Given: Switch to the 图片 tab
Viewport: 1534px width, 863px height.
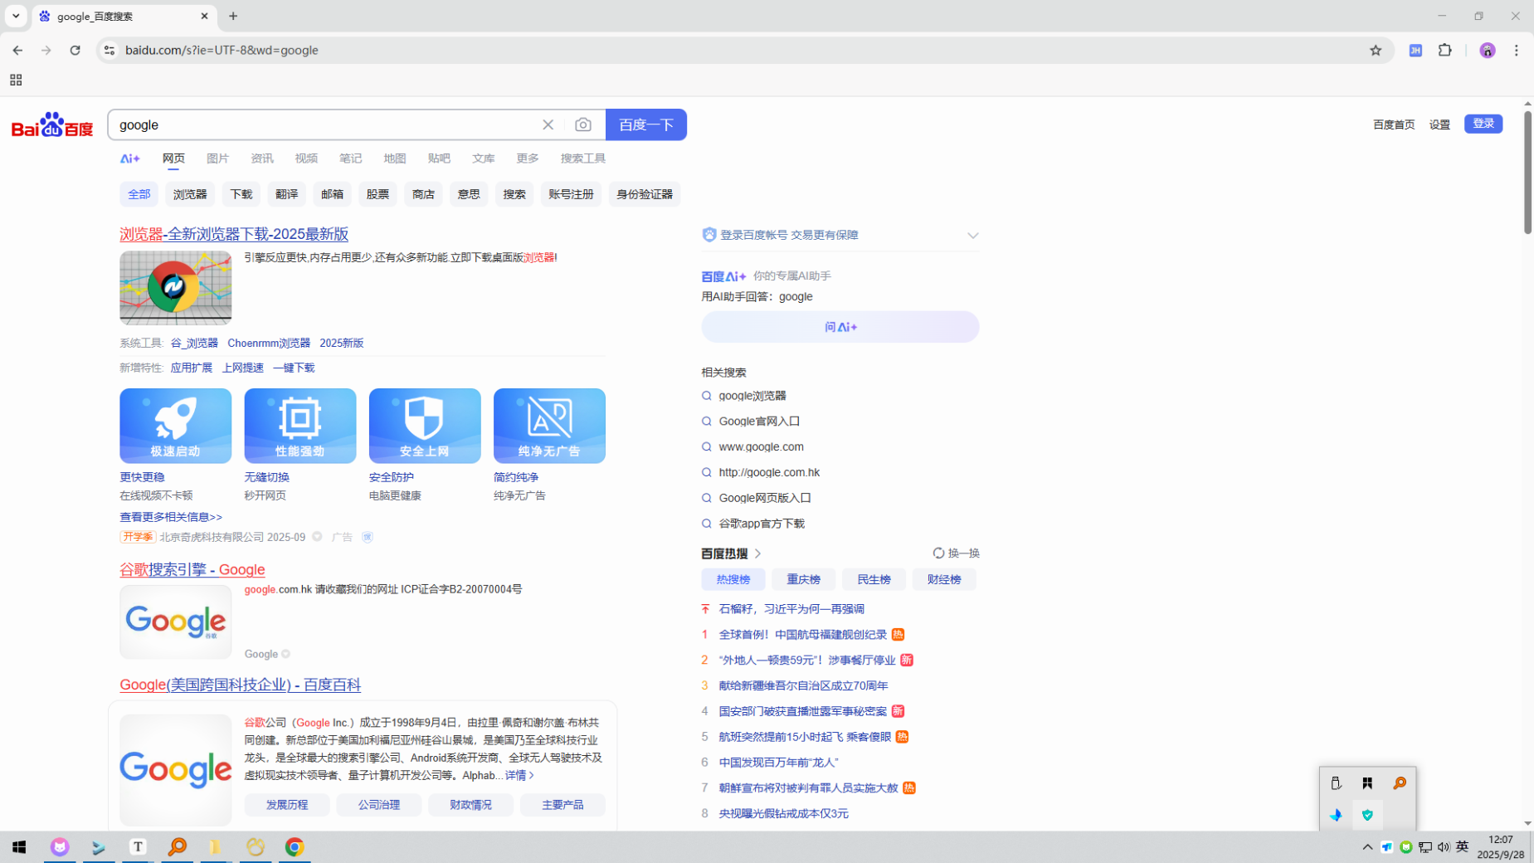Looking at the screenshot, I should click(x=217, y=158).
